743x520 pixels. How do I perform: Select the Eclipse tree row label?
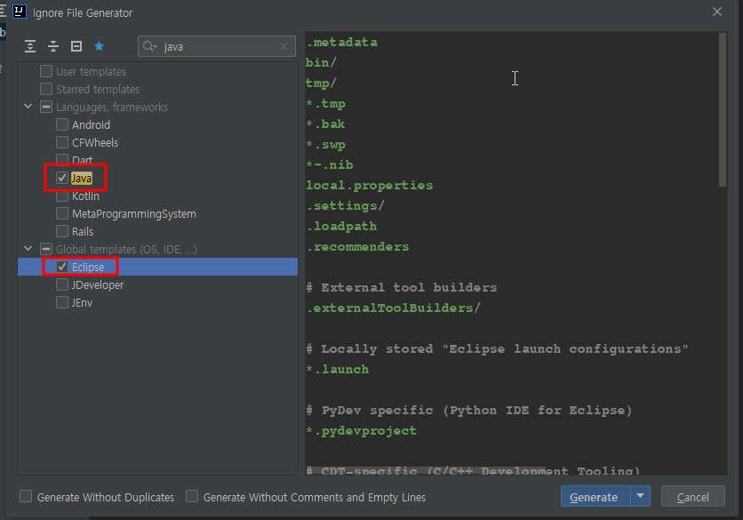click(88, 267)
